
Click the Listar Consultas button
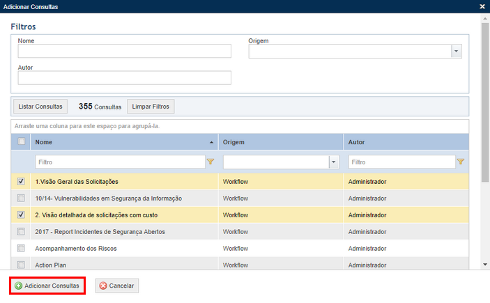[x=40, y=107]
